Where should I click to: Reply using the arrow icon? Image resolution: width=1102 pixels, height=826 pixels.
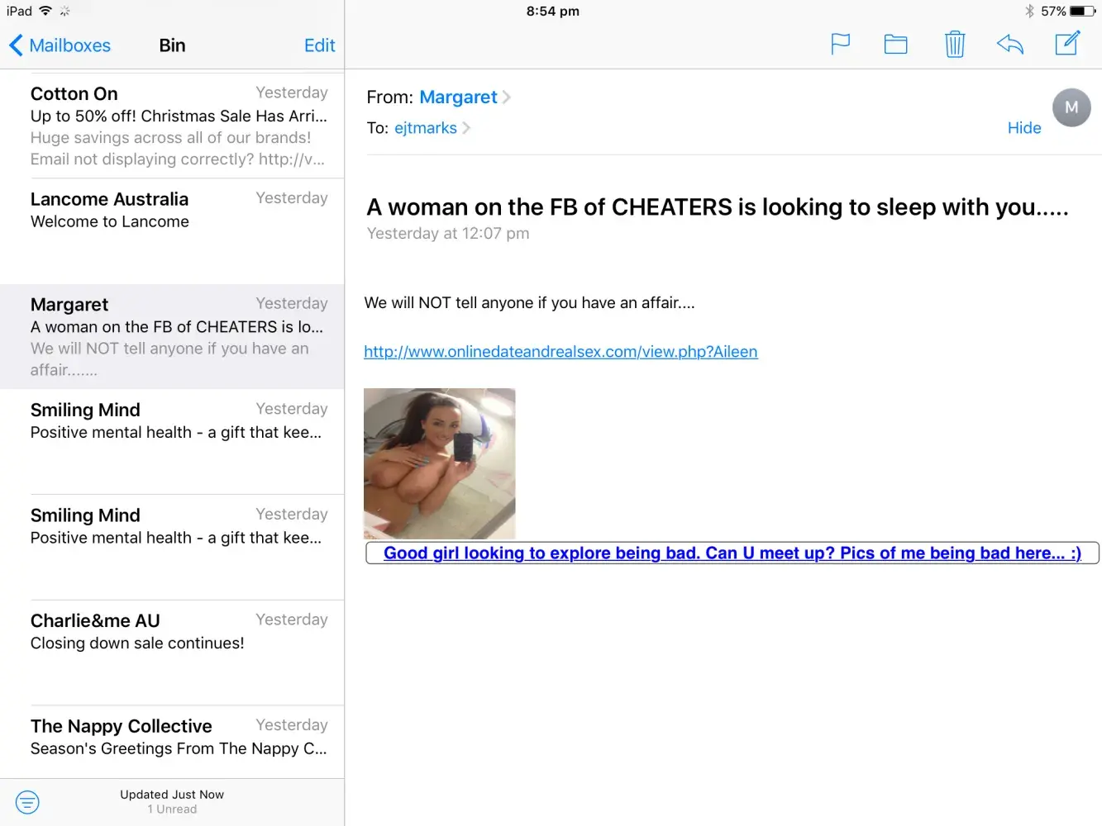coord(1010,44)
